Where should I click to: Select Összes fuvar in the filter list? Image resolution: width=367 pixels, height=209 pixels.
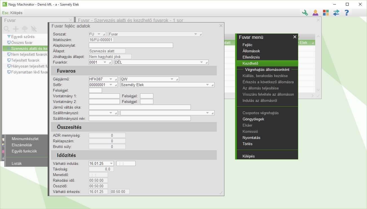[22, 42]
